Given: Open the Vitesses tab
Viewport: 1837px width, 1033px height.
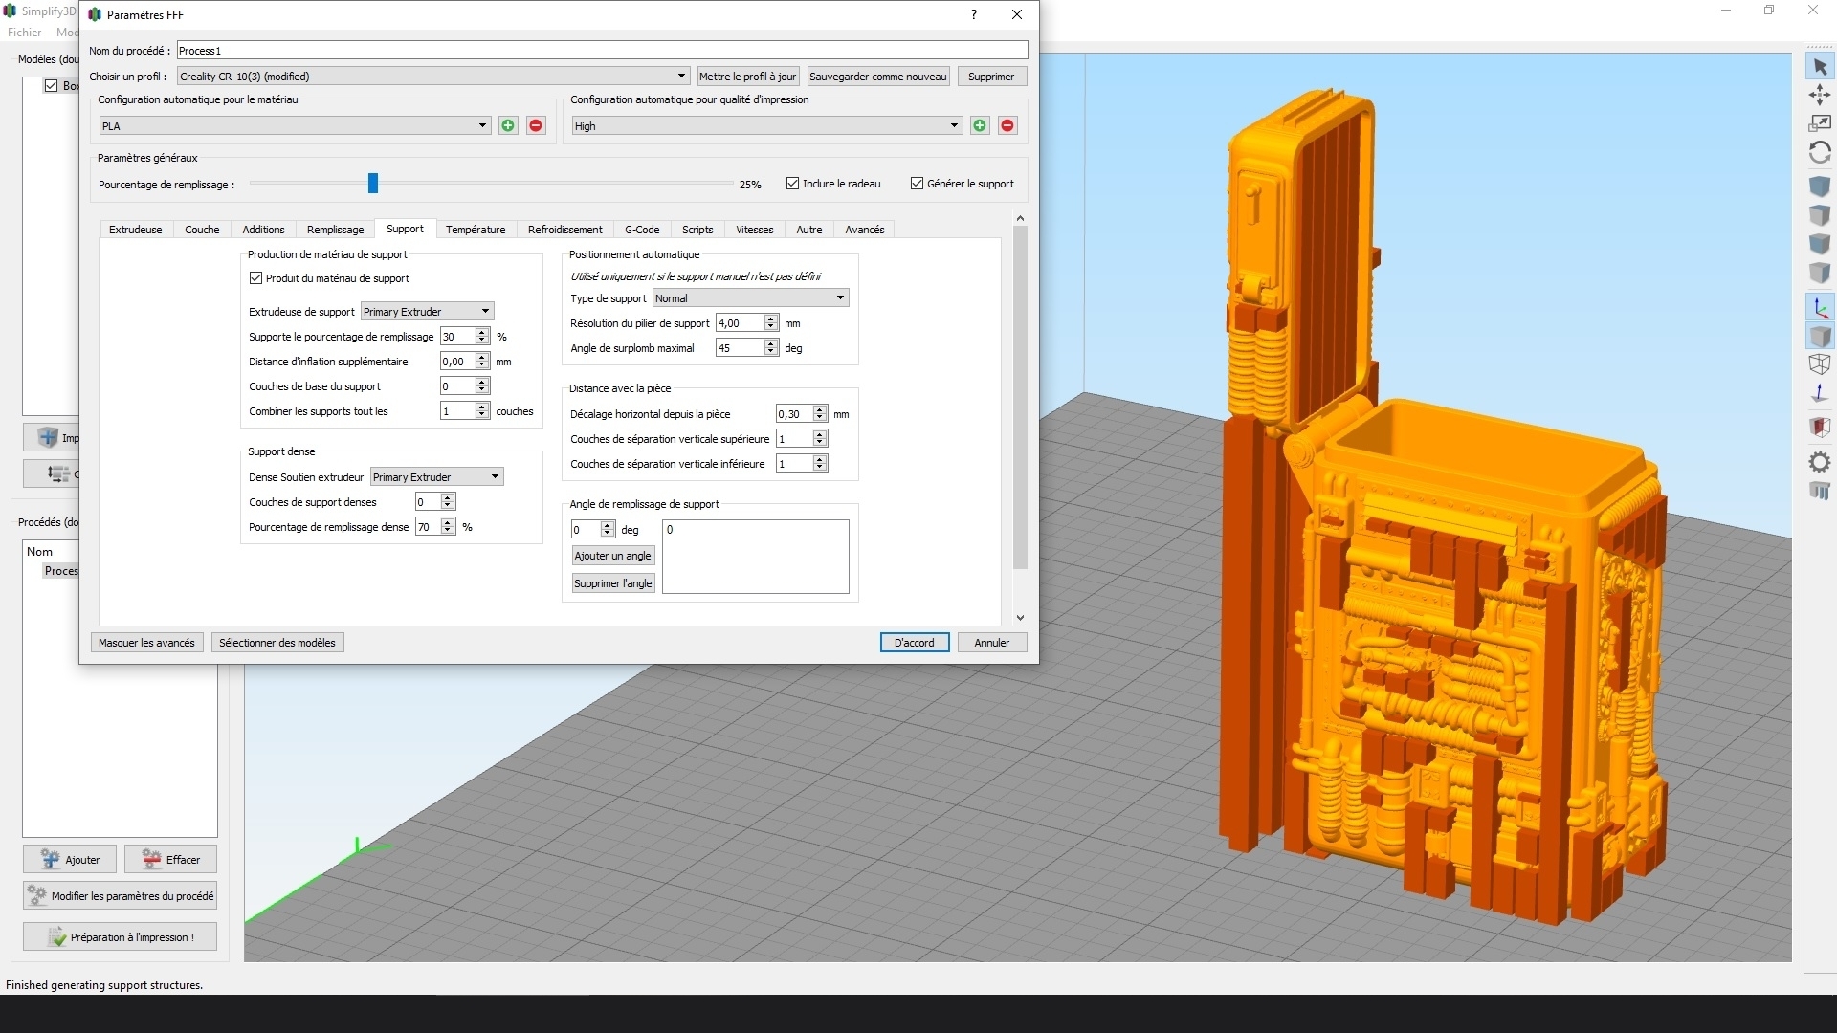Looking at the screenshot, I should tap(755, 230).
